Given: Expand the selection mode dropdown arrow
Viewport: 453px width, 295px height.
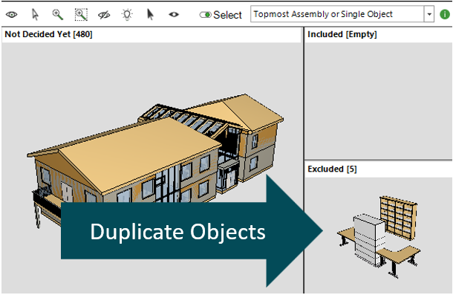Looking at the screenshot, I should pos(429,14).
